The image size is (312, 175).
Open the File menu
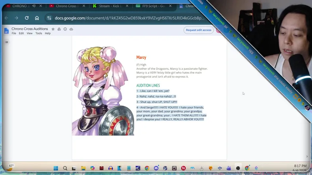(14, 33)
